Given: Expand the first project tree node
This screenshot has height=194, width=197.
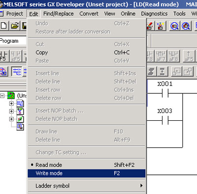Looking at the screenshot, I should tap(11, 104).
